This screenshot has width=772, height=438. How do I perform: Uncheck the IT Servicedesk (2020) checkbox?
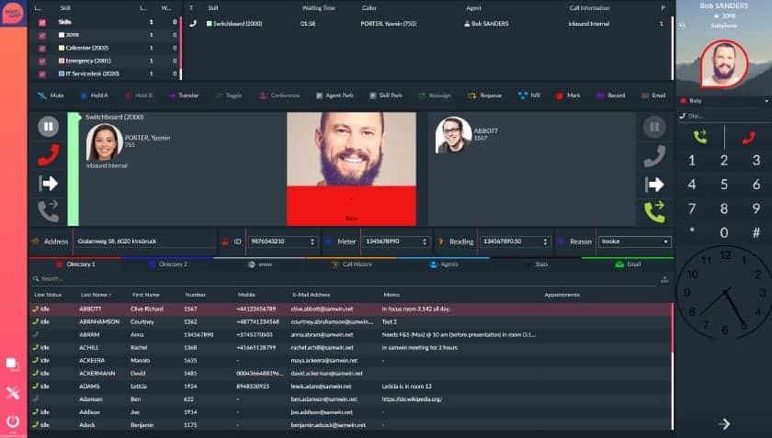(x=42, y=73)
